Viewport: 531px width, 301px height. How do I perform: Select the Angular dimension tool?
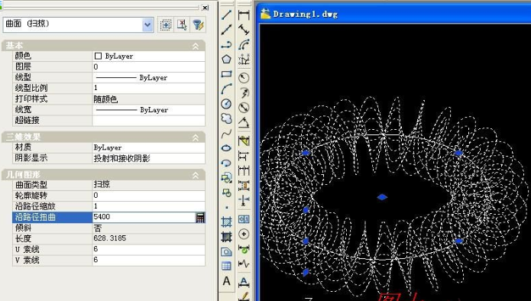tap(244, 122)
